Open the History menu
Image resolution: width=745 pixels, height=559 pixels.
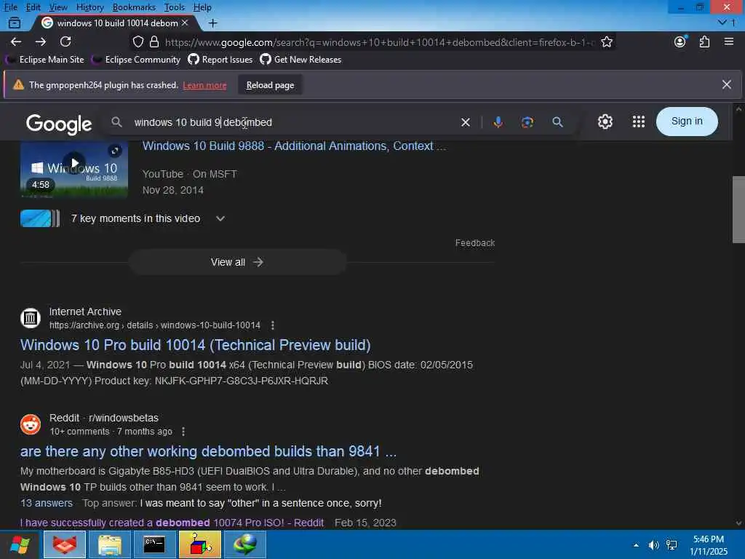click(x=89, y=7)
